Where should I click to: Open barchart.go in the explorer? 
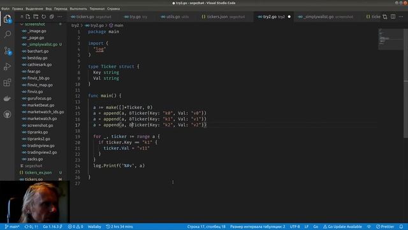click(38, 51)
